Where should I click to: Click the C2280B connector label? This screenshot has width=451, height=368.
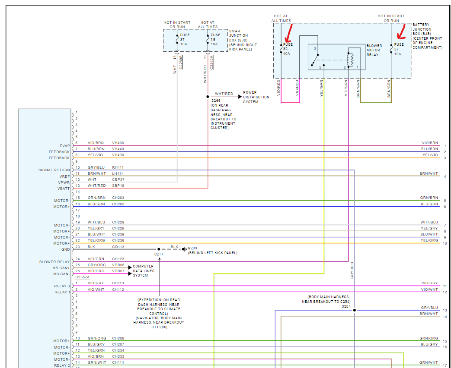(181, 63)
